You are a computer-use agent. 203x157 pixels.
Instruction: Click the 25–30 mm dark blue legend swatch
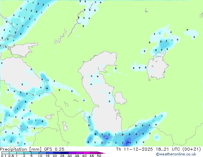(65, 153)
